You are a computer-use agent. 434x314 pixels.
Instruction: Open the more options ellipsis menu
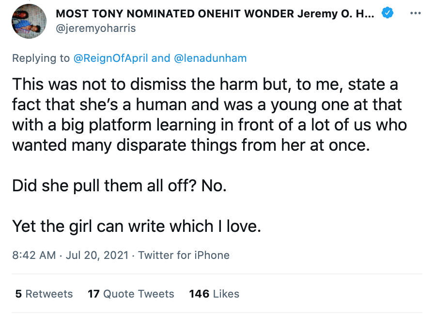pos(415,13)
